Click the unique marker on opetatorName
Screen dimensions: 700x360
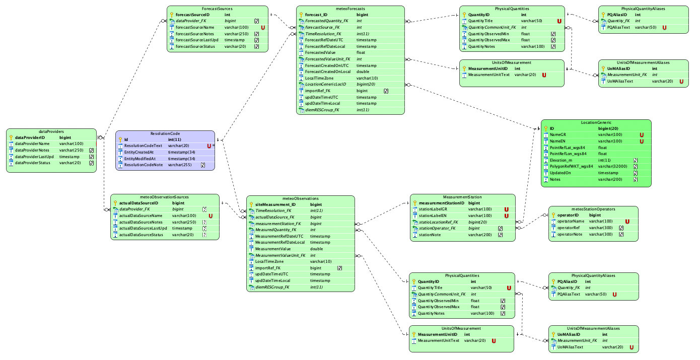(x=627, y=221)
